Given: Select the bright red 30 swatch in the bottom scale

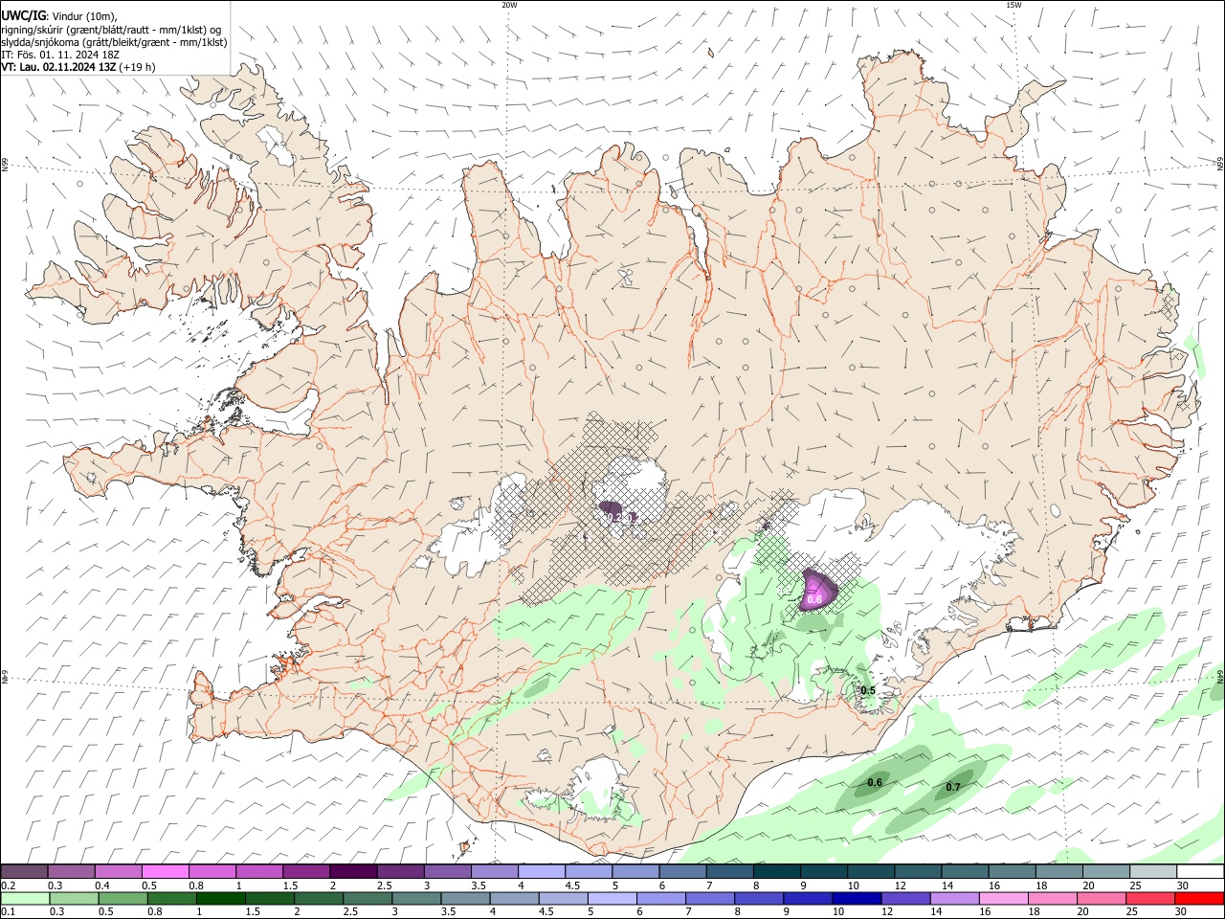Looking at the screenshot, I should [1198, 899].
